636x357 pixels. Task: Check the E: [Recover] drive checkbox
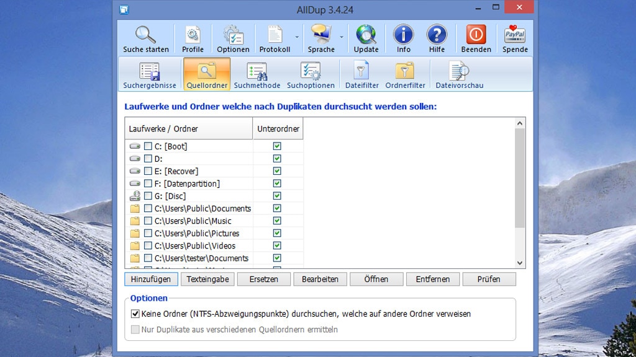tap(148, 171)
